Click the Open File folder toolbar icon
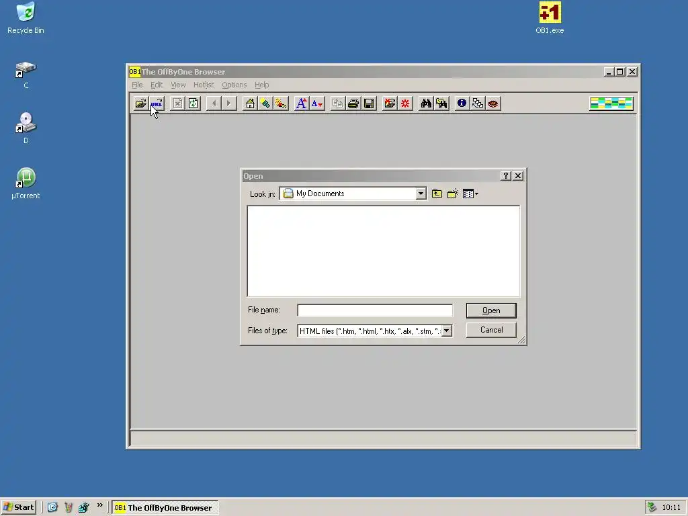 tap(140, 103)
